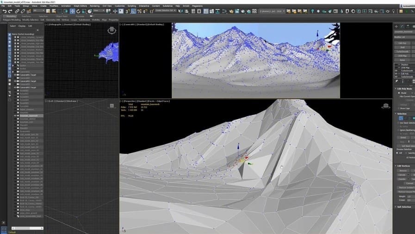
Task: Click the Shell modifier button
Action: pyautogui.click(x=403, y=47)
